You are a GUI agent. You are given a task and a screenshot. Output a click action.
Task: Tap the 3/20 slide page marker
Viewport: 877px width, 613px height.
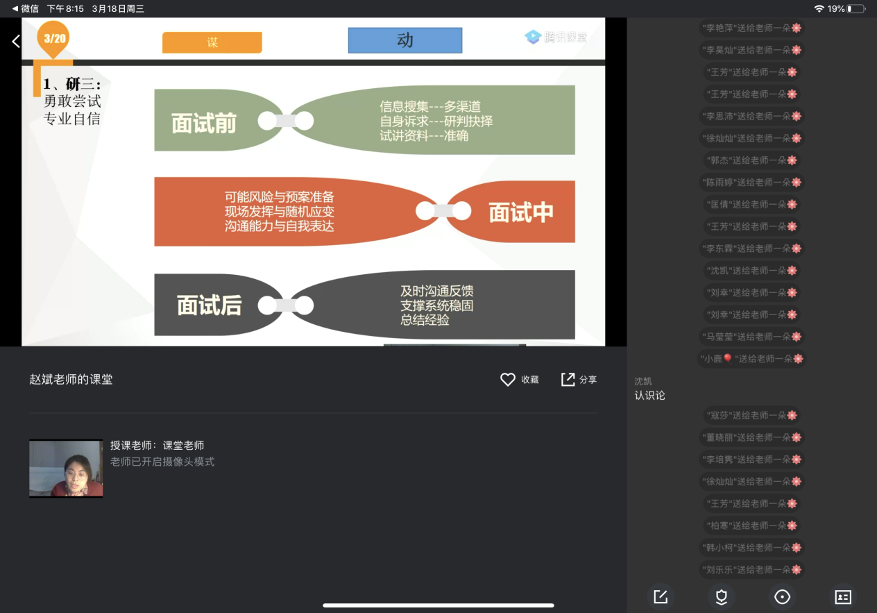pos(54,38)
